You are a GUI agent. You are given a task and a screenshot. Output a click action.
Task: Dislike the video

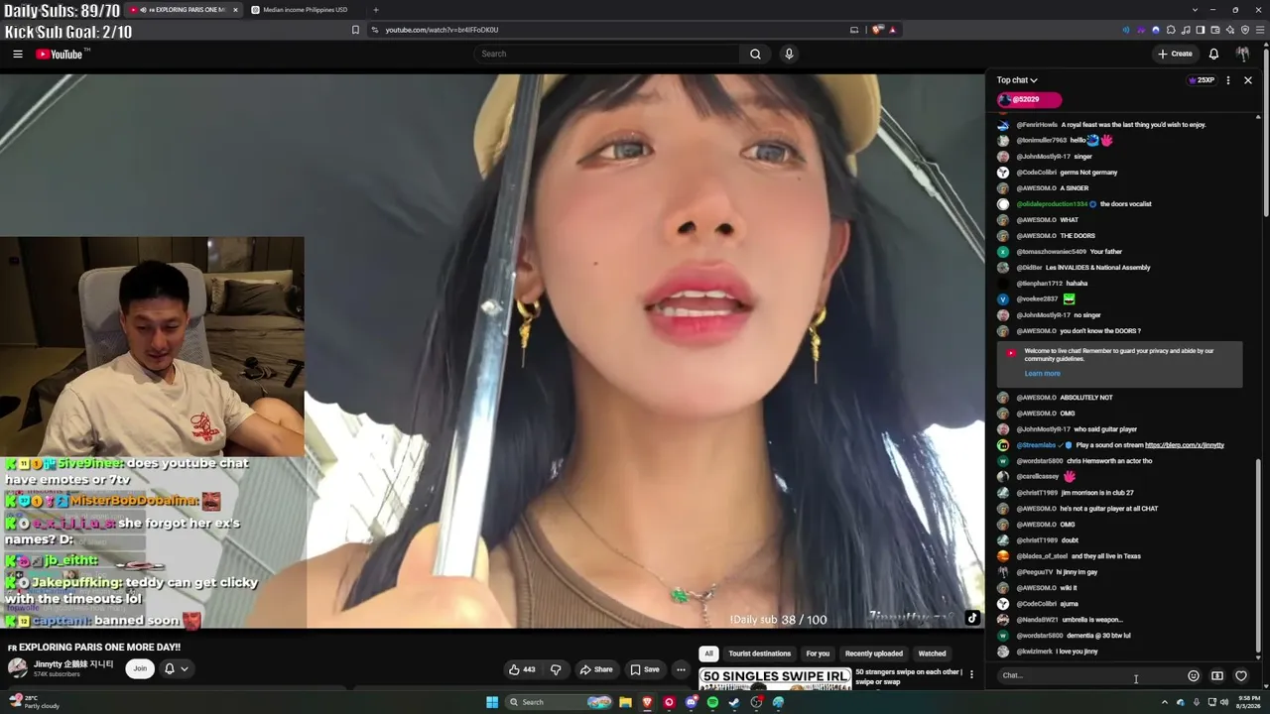(x=556, y=669)
